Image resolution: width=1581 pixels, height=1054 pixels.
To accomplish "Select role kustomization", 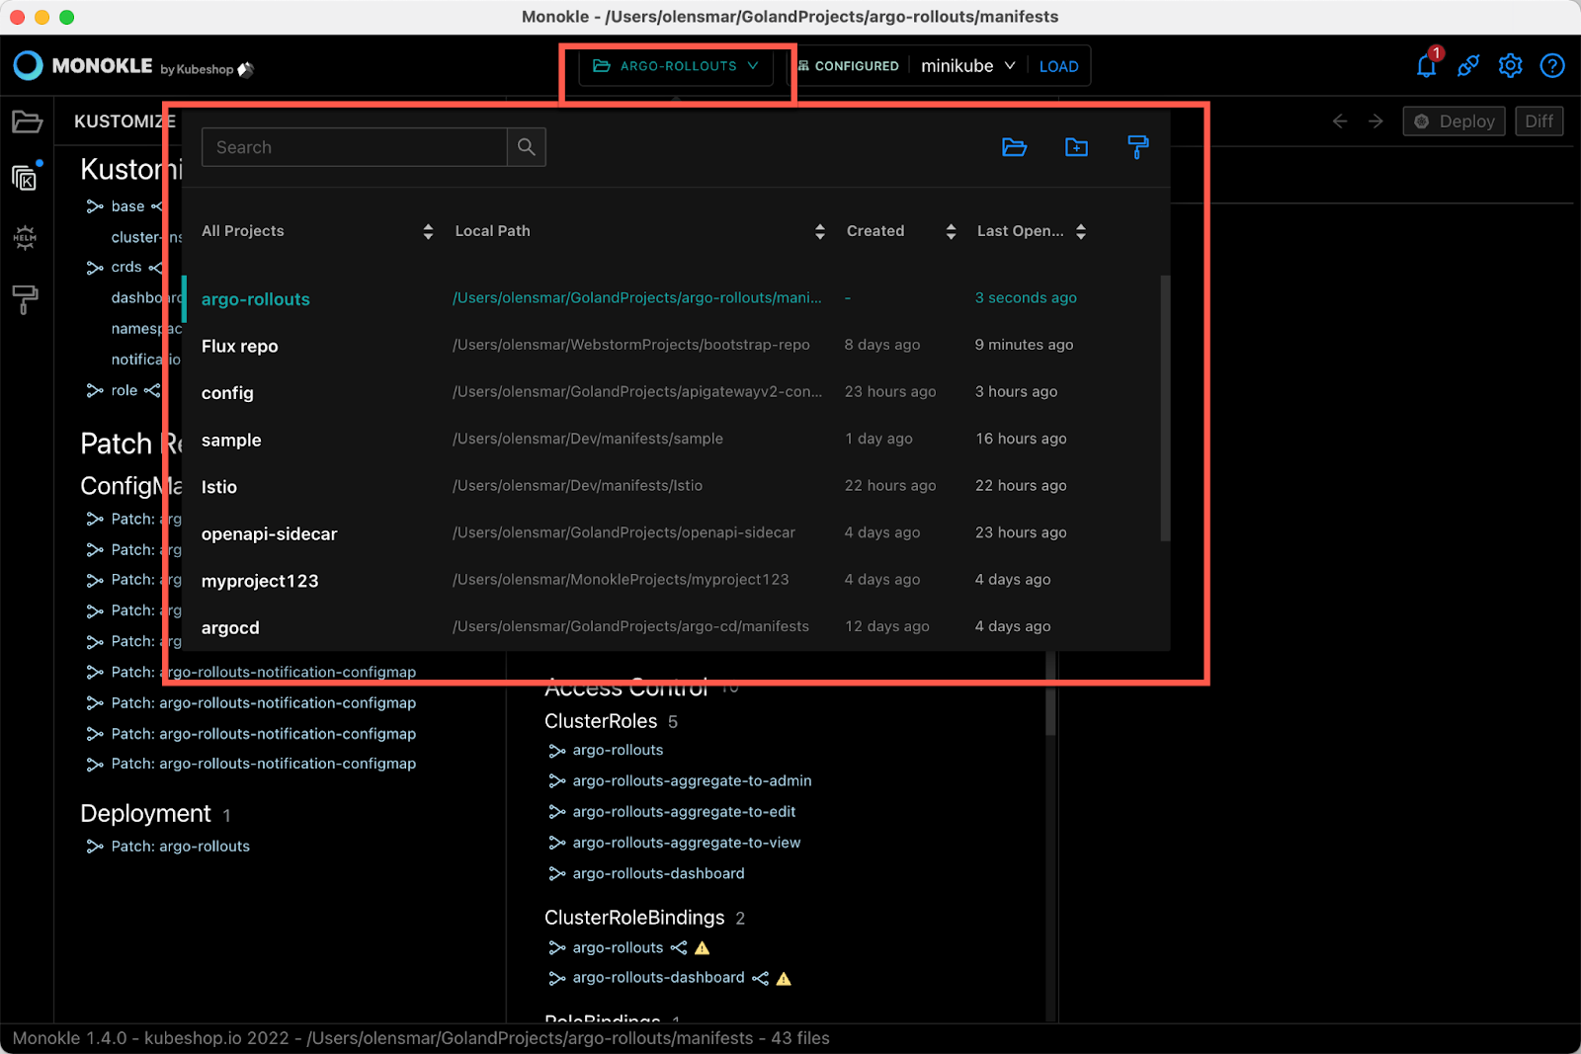I will click(x=125, y=391).
